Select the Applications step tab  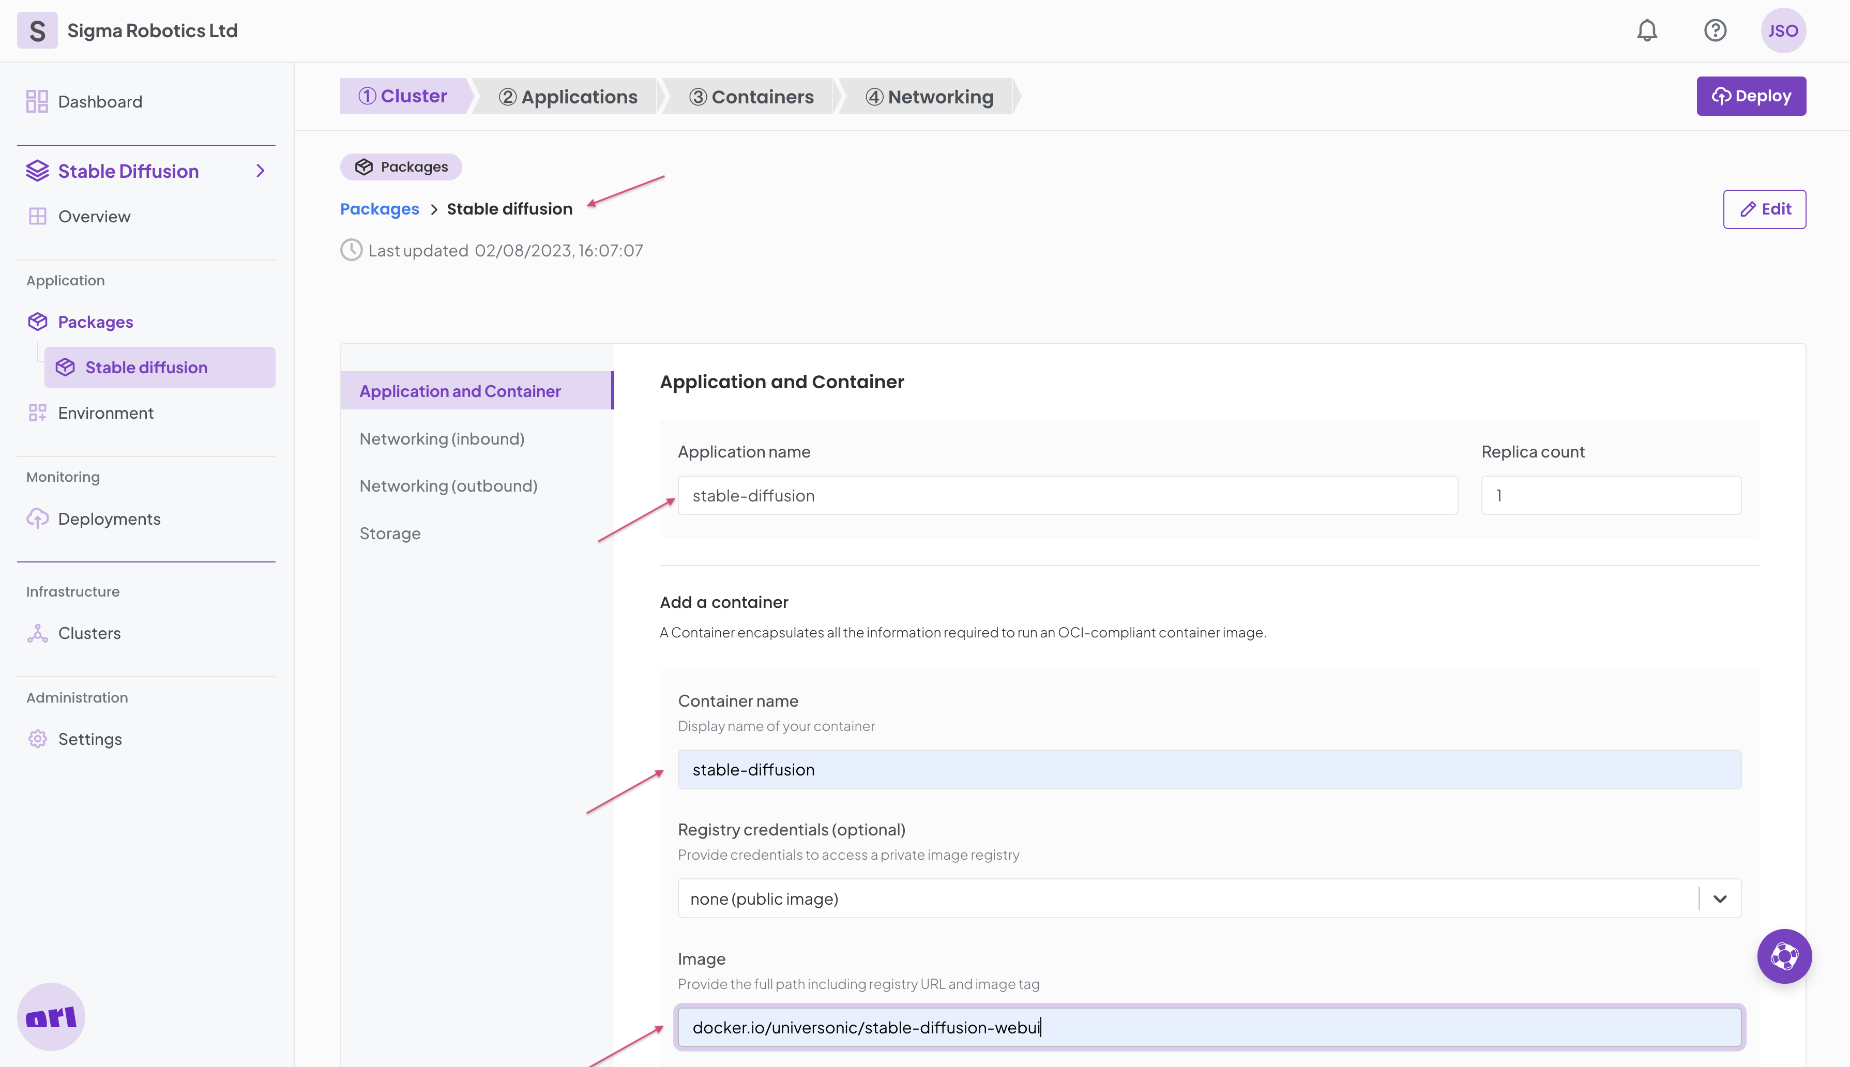pos(568,97)
